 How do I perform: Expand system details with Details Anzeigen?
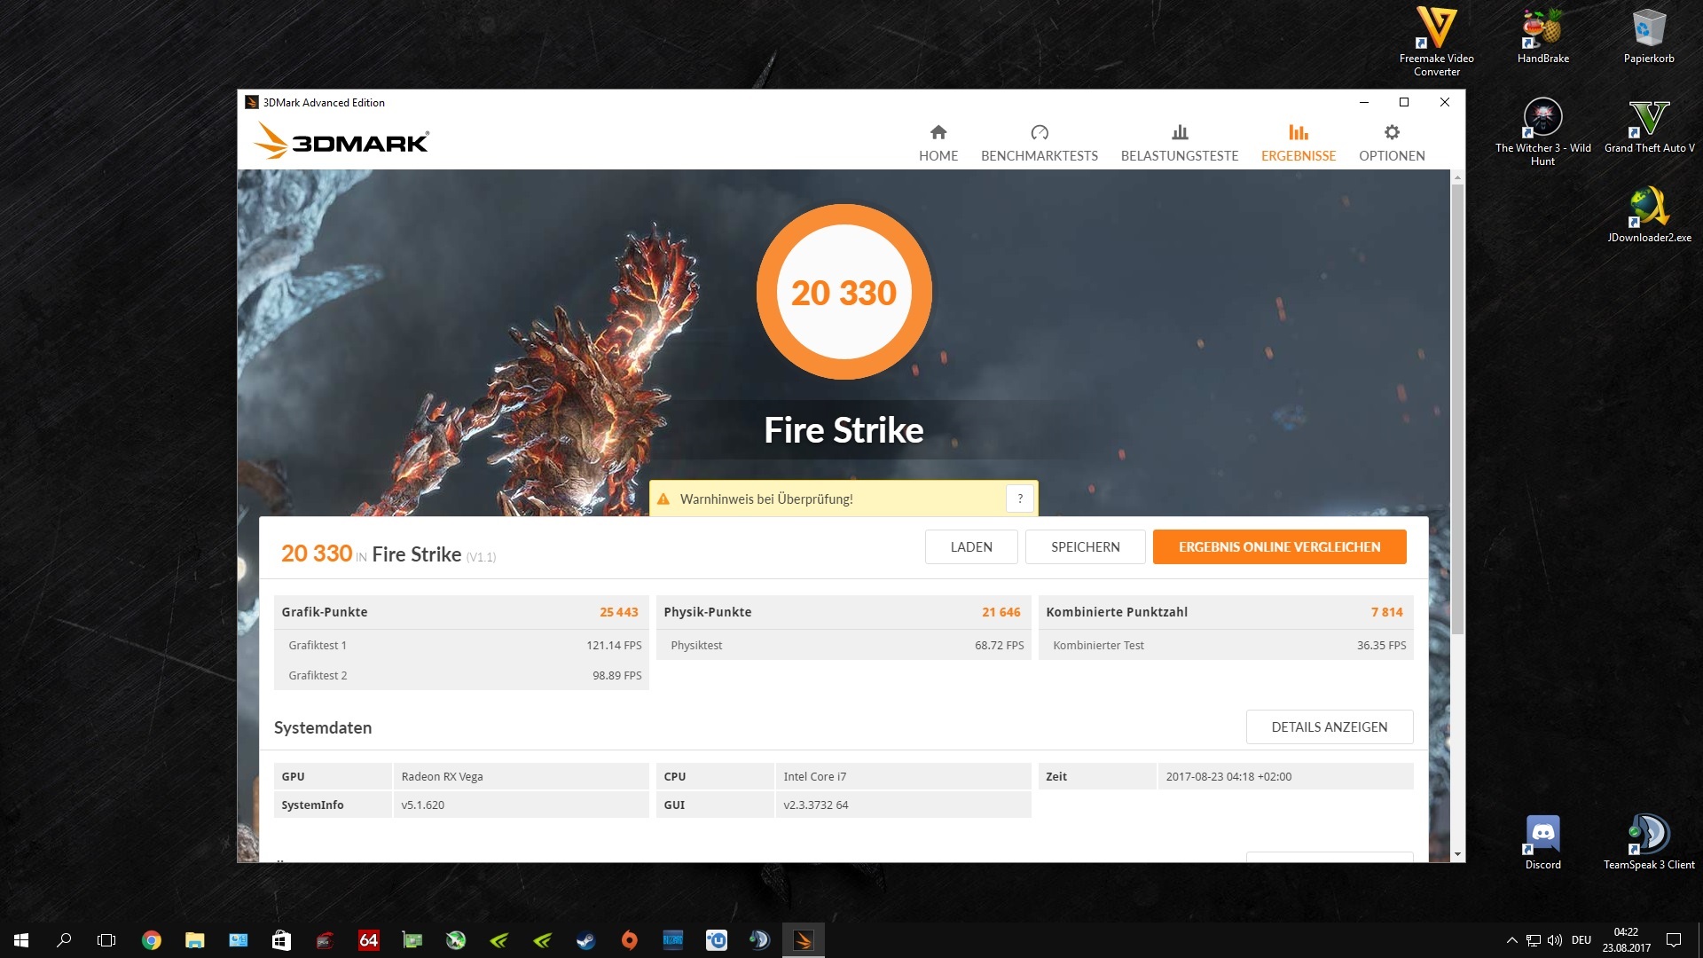(1329, 727)
